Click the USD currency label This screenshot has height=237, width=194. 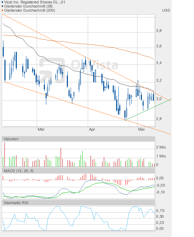(166, 10)
